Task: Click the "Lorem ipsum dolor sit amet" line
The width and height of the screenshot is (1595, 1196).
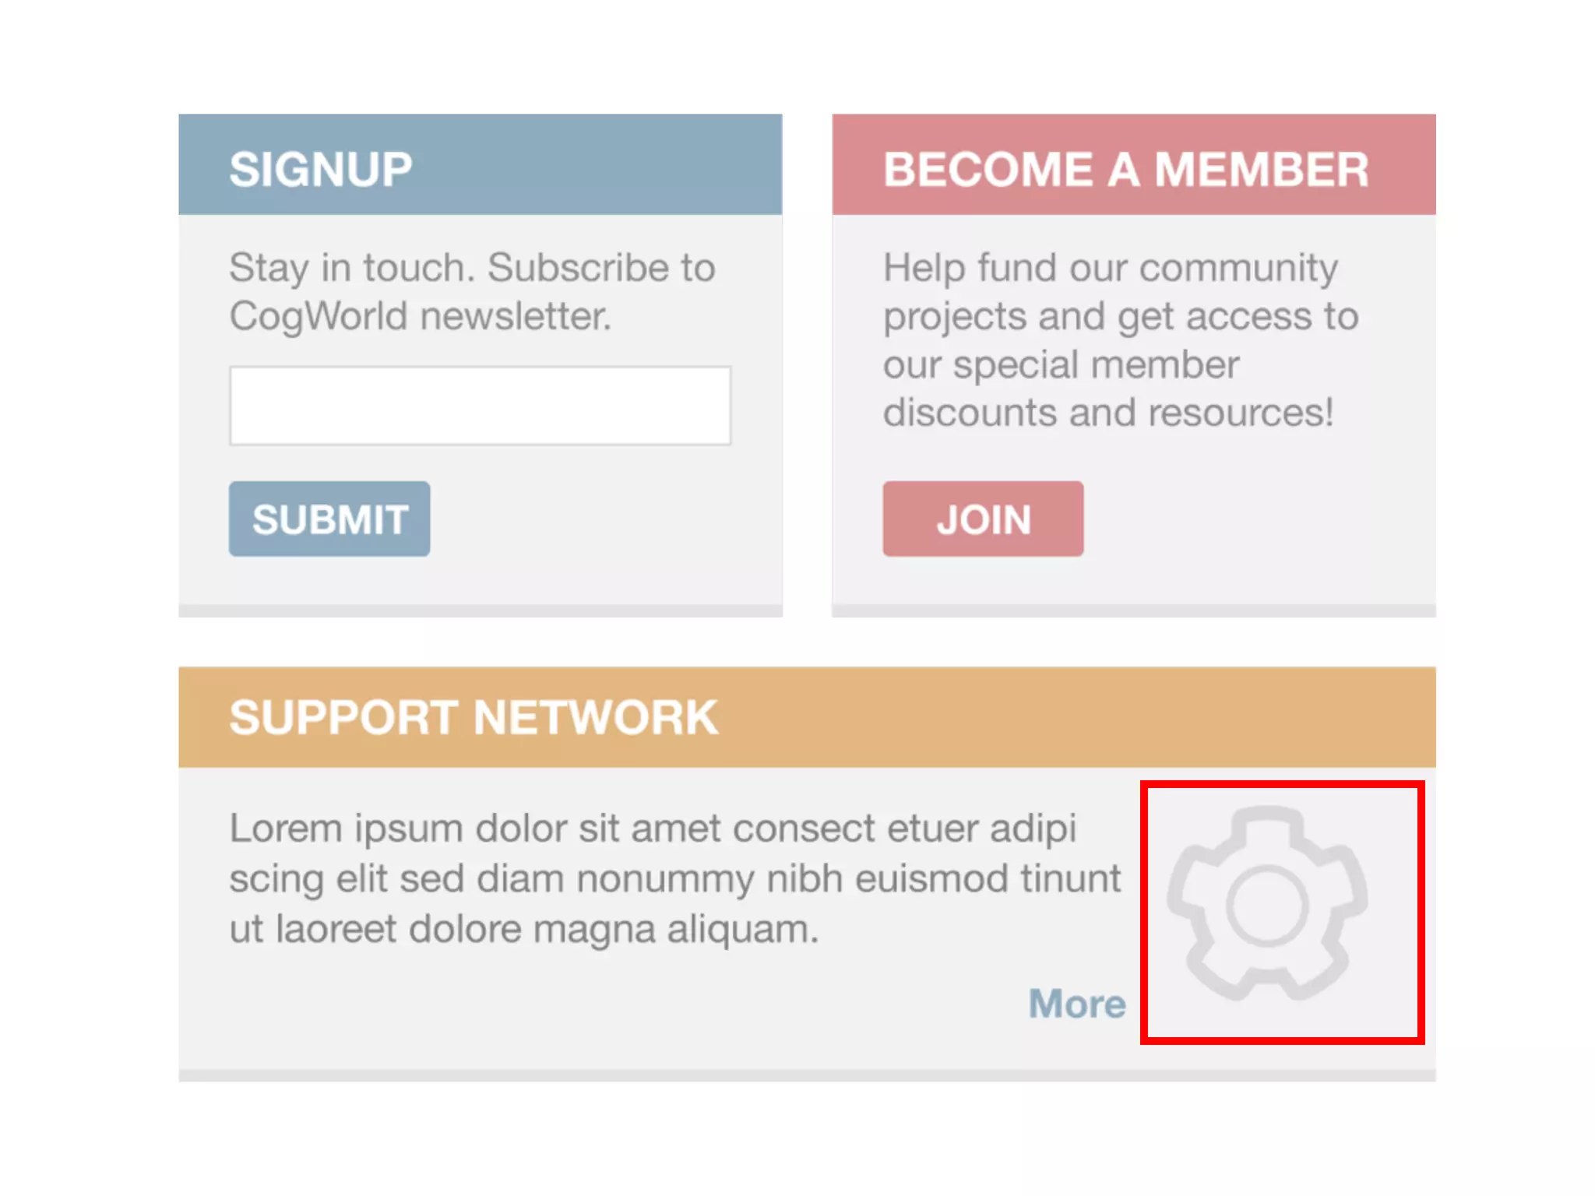Action: tap(653, 828)
